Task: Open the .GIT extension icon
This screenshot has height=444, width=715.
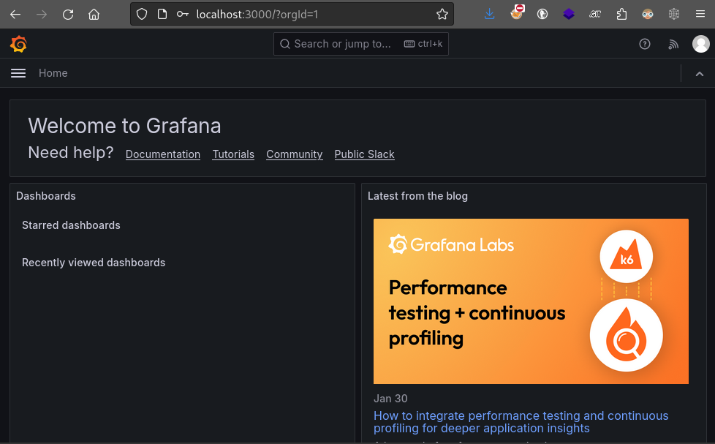Action: pyautogui.click(x=594, y=14)
